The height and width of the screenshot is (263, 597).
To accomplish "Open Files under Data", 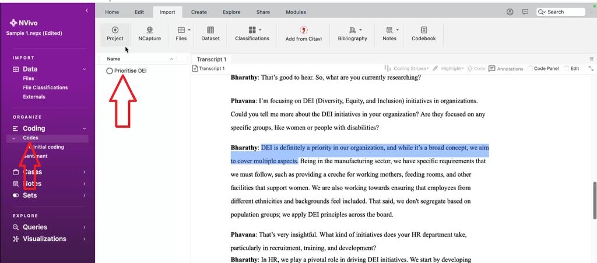I will pos(29,78).
